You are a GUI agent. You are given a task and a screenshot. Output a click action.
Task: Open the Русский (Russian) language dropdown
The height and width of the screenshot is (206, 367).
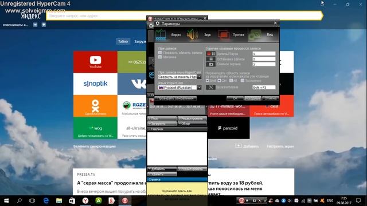tap(179, 88)
